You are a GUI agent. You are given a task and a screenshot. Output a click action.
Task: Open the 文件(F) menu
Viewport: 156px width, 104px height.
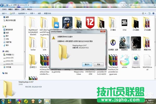coord(4,9)
